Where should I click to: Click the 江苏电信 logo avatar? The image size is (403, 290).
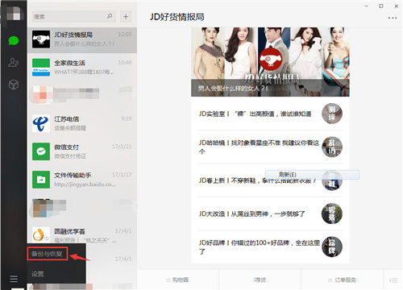[x=41, y=123]
